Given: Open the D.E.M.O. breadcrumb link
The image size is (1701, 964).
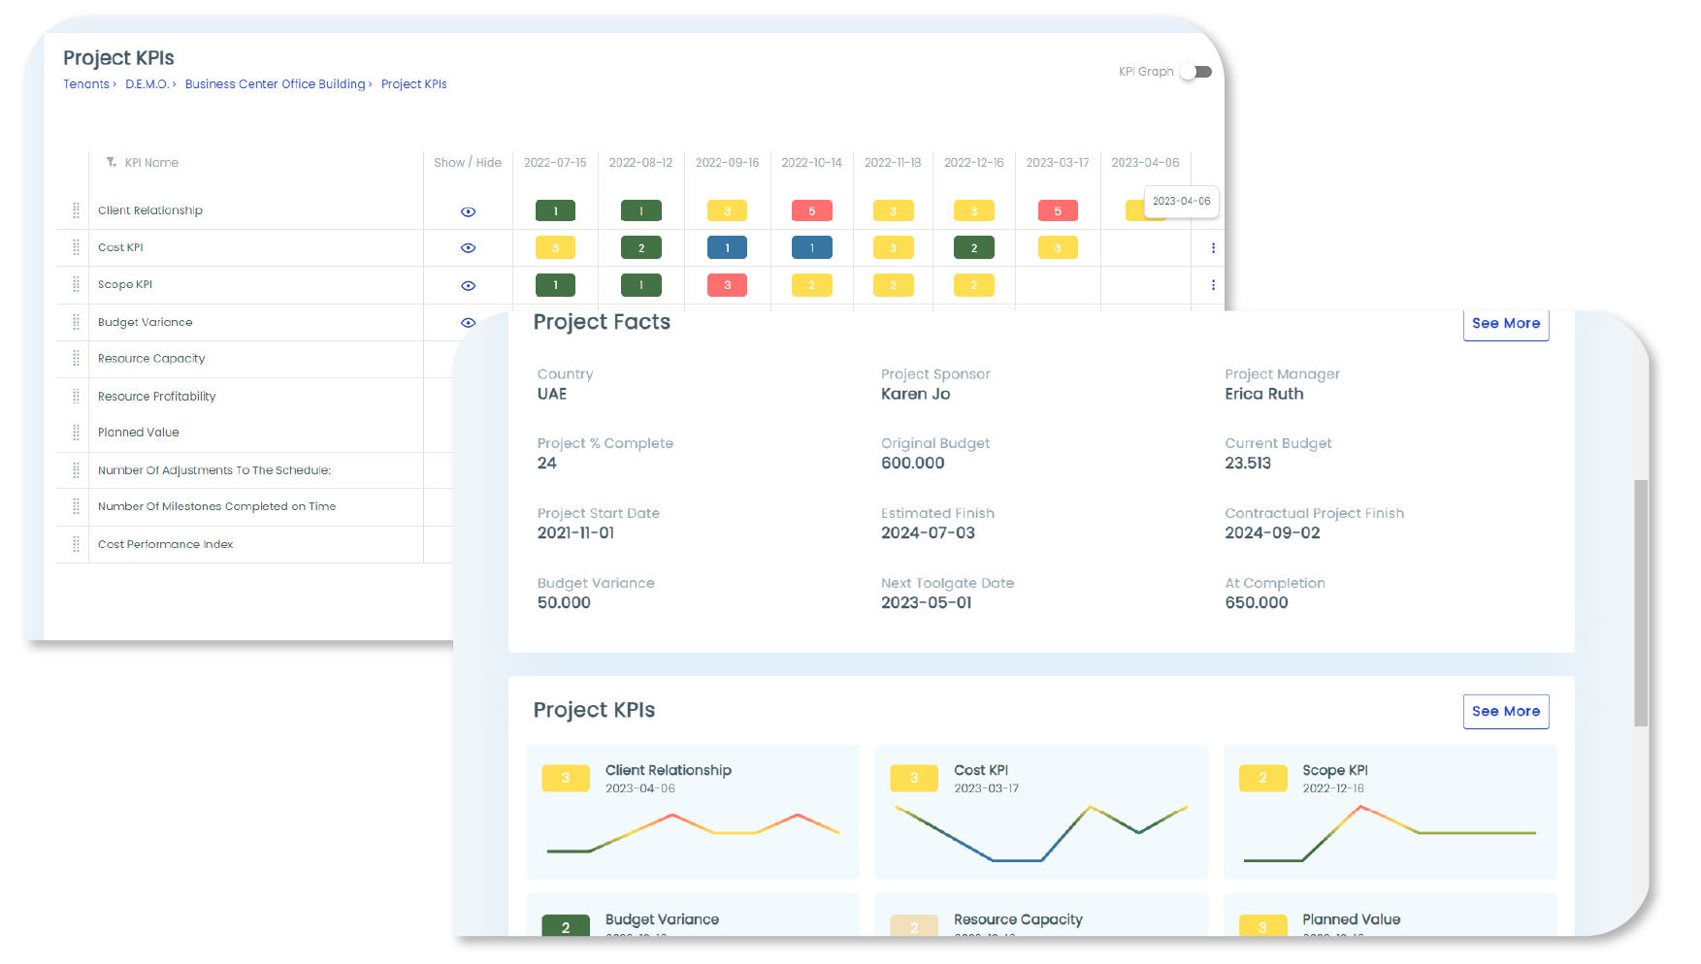Looking at the screenshot, I should click(147, 84).
